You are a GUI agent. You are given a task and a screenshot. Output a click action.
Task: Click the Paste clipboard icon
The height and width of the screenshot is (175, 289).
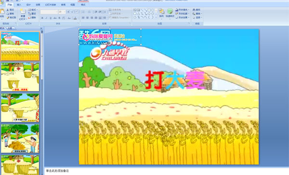point(2,12)
